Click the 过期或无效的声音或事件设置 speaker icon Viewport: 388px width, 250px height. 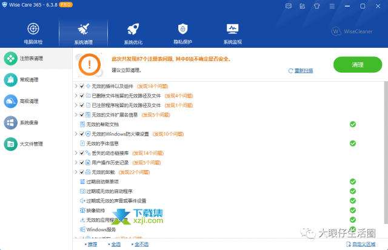tap(82, 200)
